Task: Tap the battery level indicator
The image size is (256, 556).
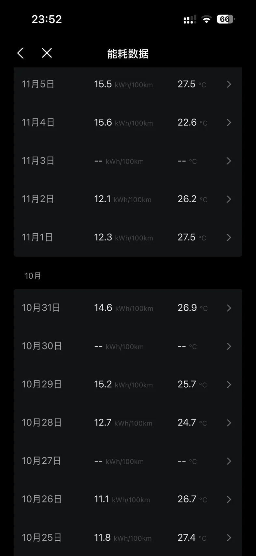Action: point(225,19)
